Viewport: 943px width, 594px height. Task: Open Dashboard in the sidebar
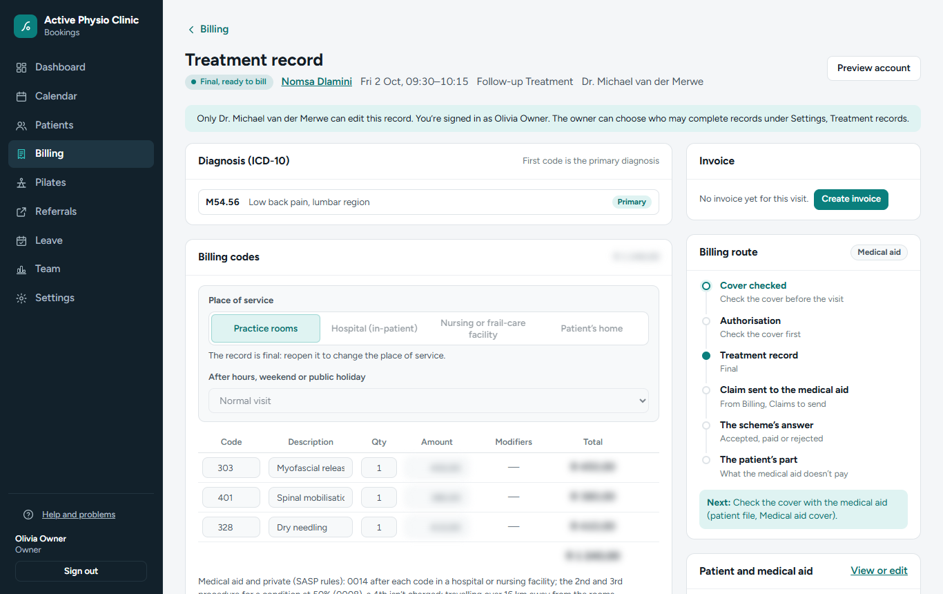[81, 68]
